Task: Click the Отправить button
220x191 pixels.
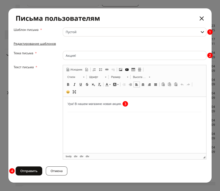Action: pyautogui.click(x=29, y=171)
